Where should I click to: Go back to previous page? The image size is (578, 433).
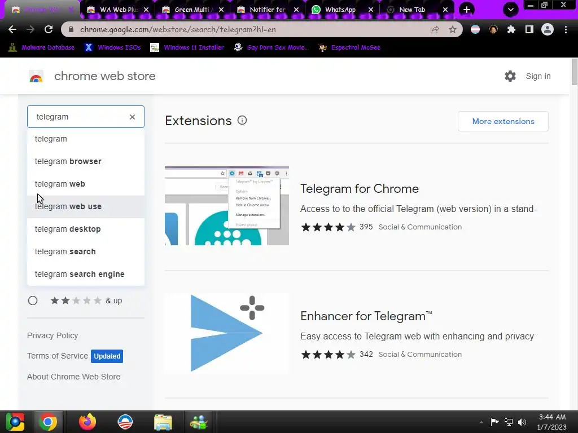[x=12, y=29]
